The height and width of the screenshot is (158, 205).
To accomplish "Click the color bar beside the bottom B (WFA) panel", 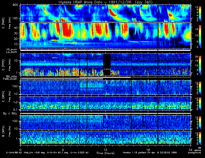I will [x=200, y=139].
